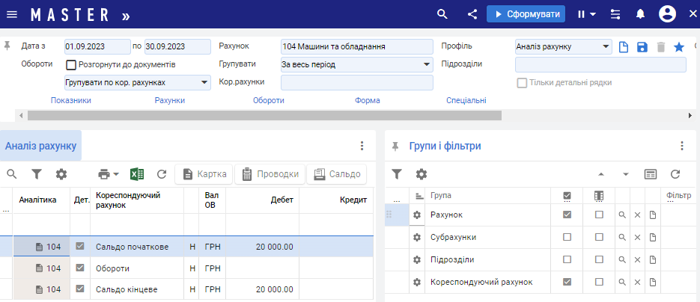Open settings gear in Групи і фільтри
The image size is (700, 302).
(x=421, y=173)
